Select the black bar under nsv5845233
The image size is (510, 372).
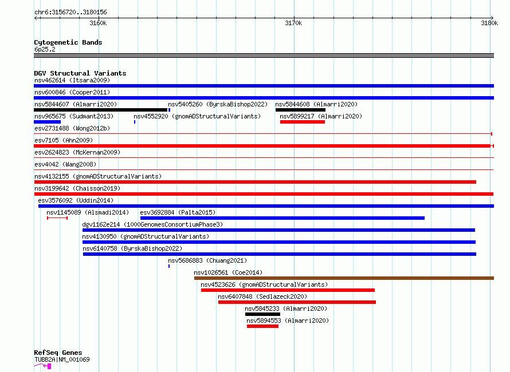pyautogui.click(x=263, y=314)
